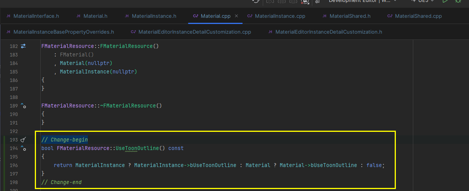469x191 pixels.
Task: Click the Unreal Engine toolbar icon
Action: coord(306,1)
